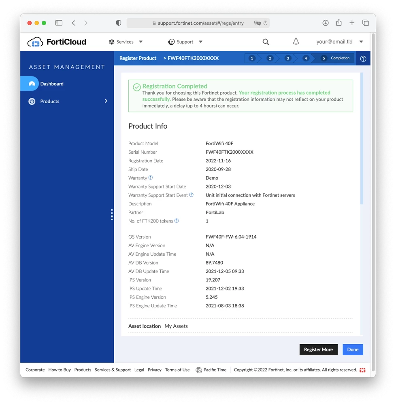Viewport: 396px width, 404px height.
Task: Go to registration step 3
Action: pyautogui.click(x=288, y=58)
